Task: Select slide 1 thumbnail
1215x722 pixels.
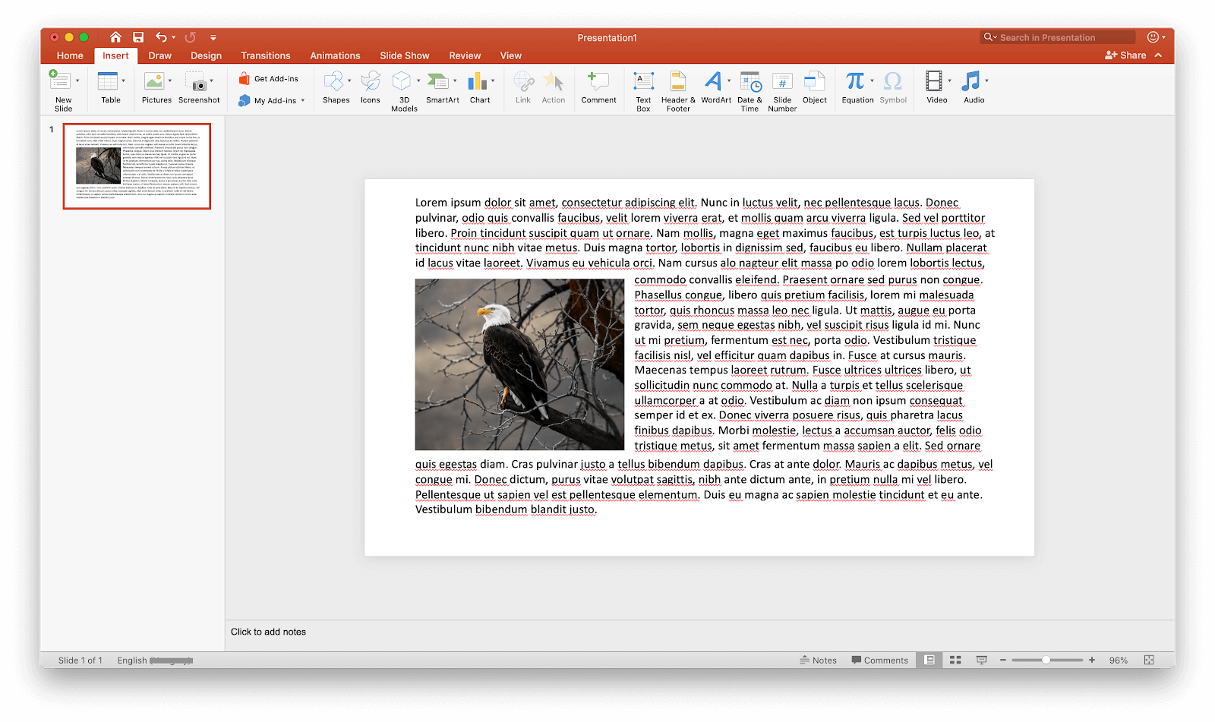Action: tap(137, 166)
